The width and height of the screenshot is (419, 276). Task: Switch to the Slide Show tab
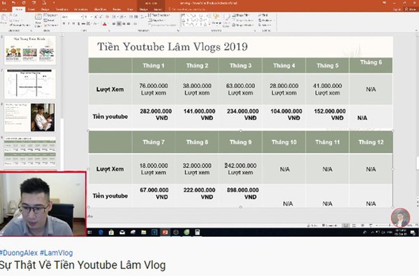tap(101, 9)
